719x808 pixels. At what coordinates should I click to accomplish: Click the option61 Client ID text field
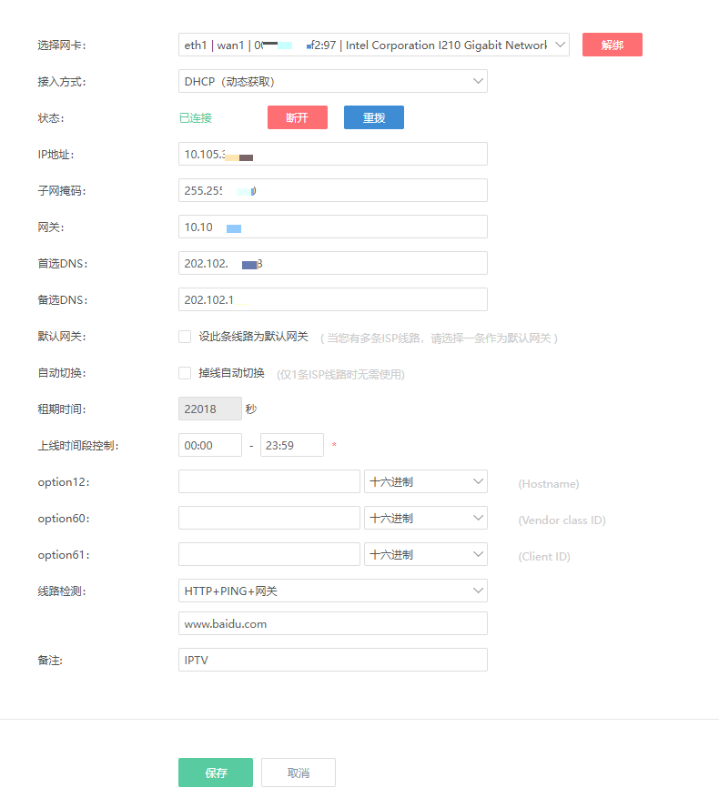(x=268, y=554)
